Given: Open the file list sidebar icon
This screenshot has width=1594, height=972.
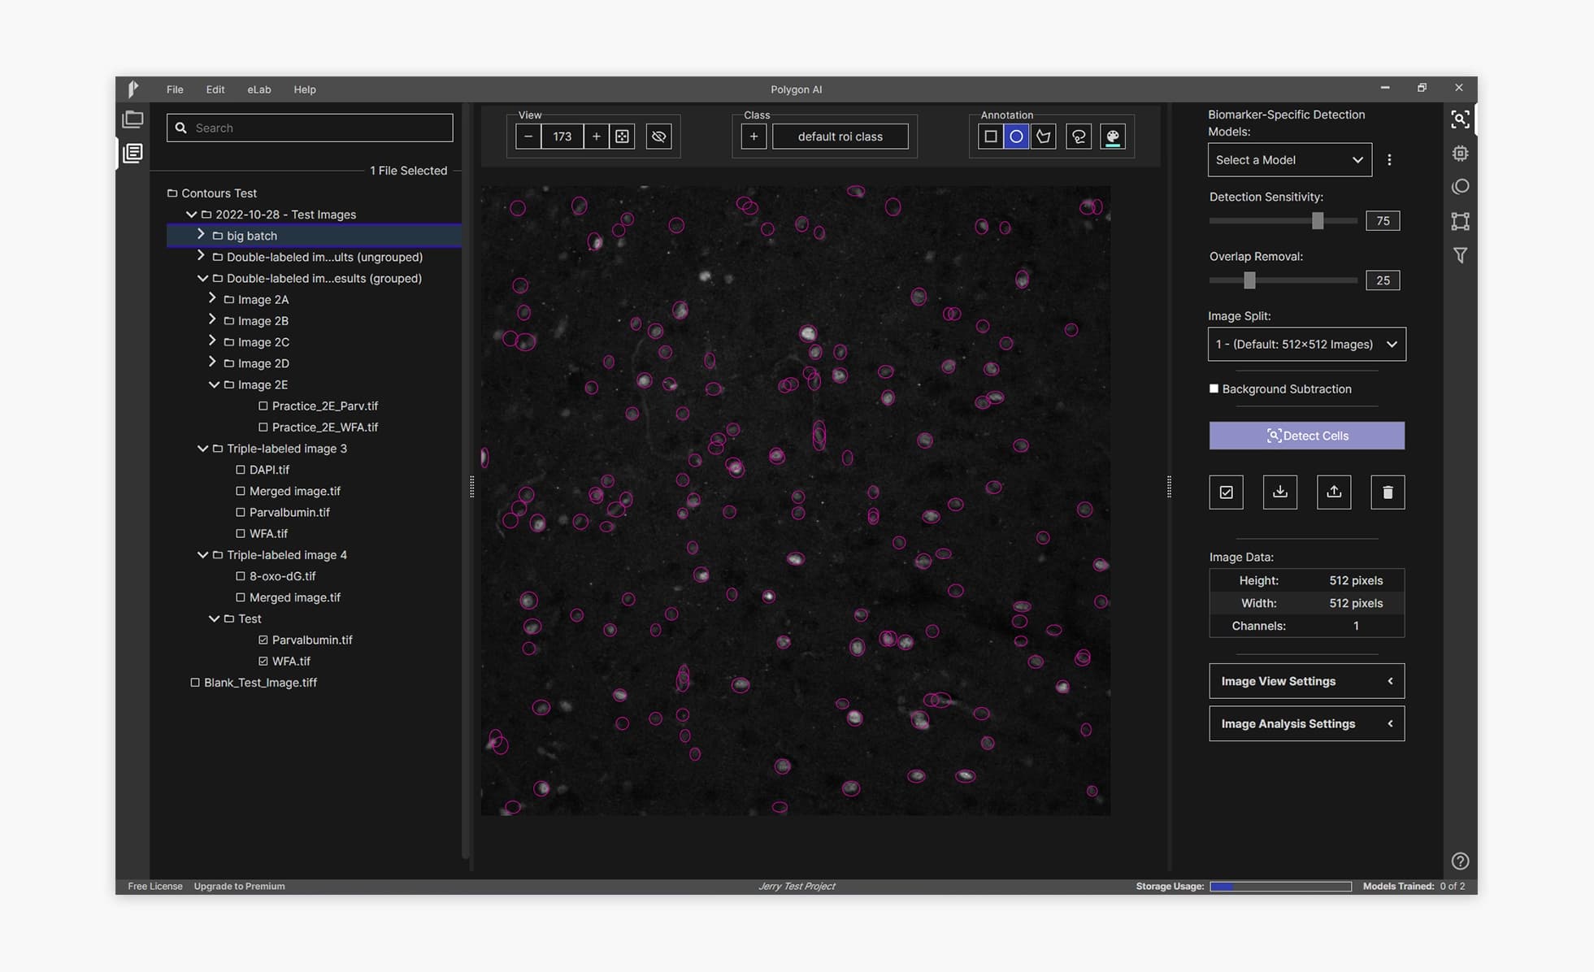Looking at the screenshot, I should pyautogui.click(x=132, y=153).
